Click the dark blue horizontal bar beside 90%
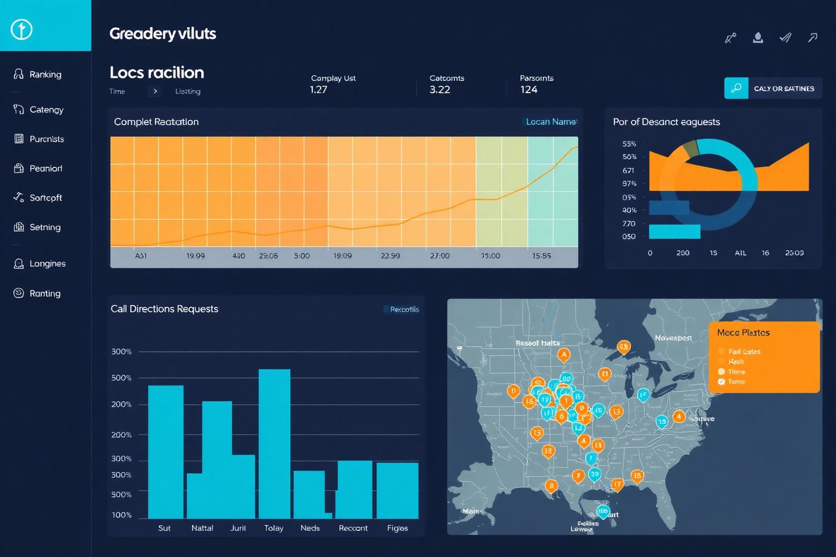 [669, 208]
